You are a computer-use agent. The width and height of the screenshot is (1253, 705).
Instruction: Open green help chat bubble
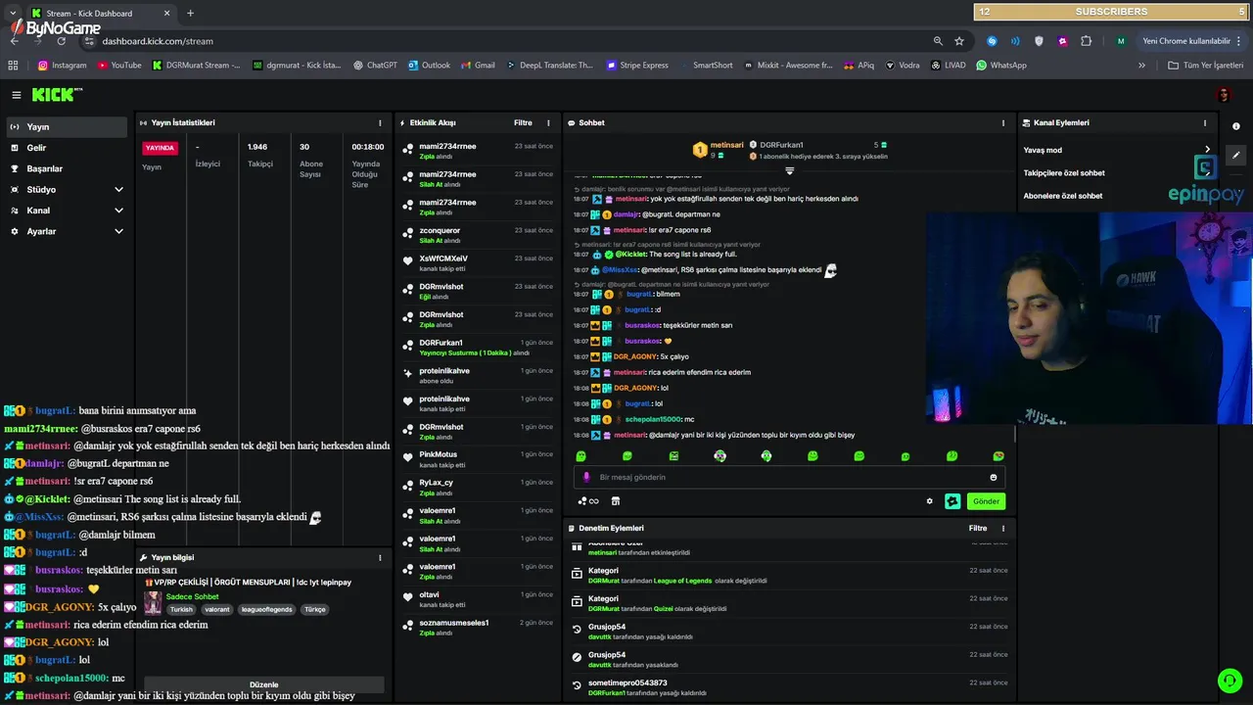tap(1230, 681)
